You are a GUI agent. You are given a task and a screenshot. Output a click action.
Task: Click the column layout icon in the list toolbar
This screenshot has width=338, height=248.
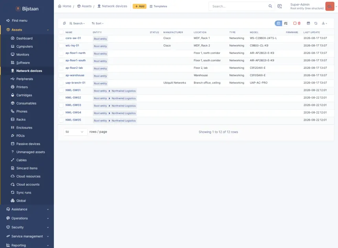[x=308, y=23]
